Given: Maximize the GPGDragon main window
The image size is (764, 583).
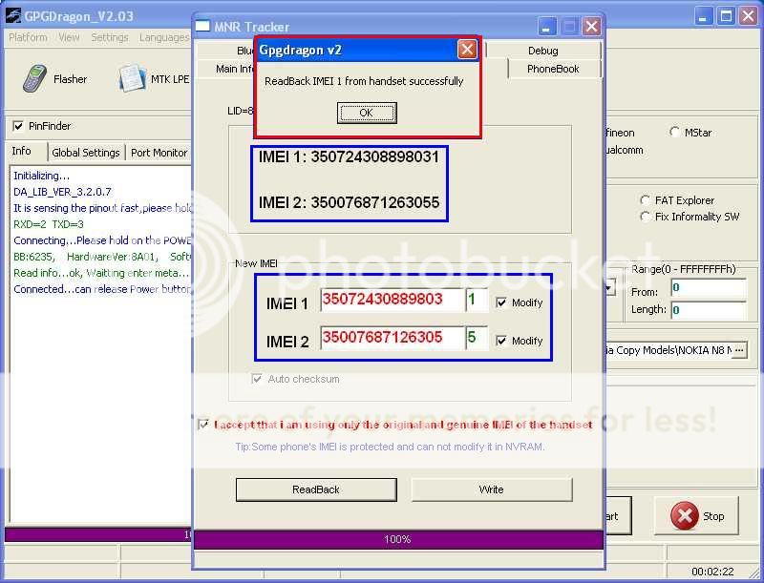Looking at the screenshot, I should tap(726, 16).
